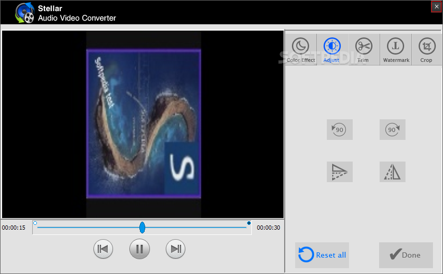
Task: Skip to the previous frame
Action: coord(103,249)
